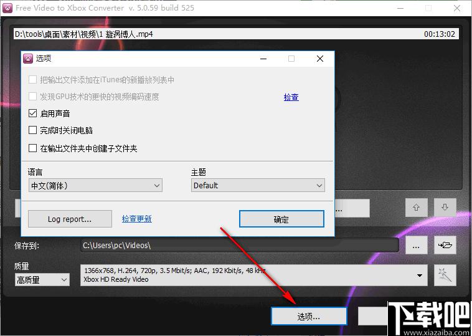Viewport: 472px width, 336px height.
Task: Click the 检查更新 update link
Action: [x=136, y=219]
